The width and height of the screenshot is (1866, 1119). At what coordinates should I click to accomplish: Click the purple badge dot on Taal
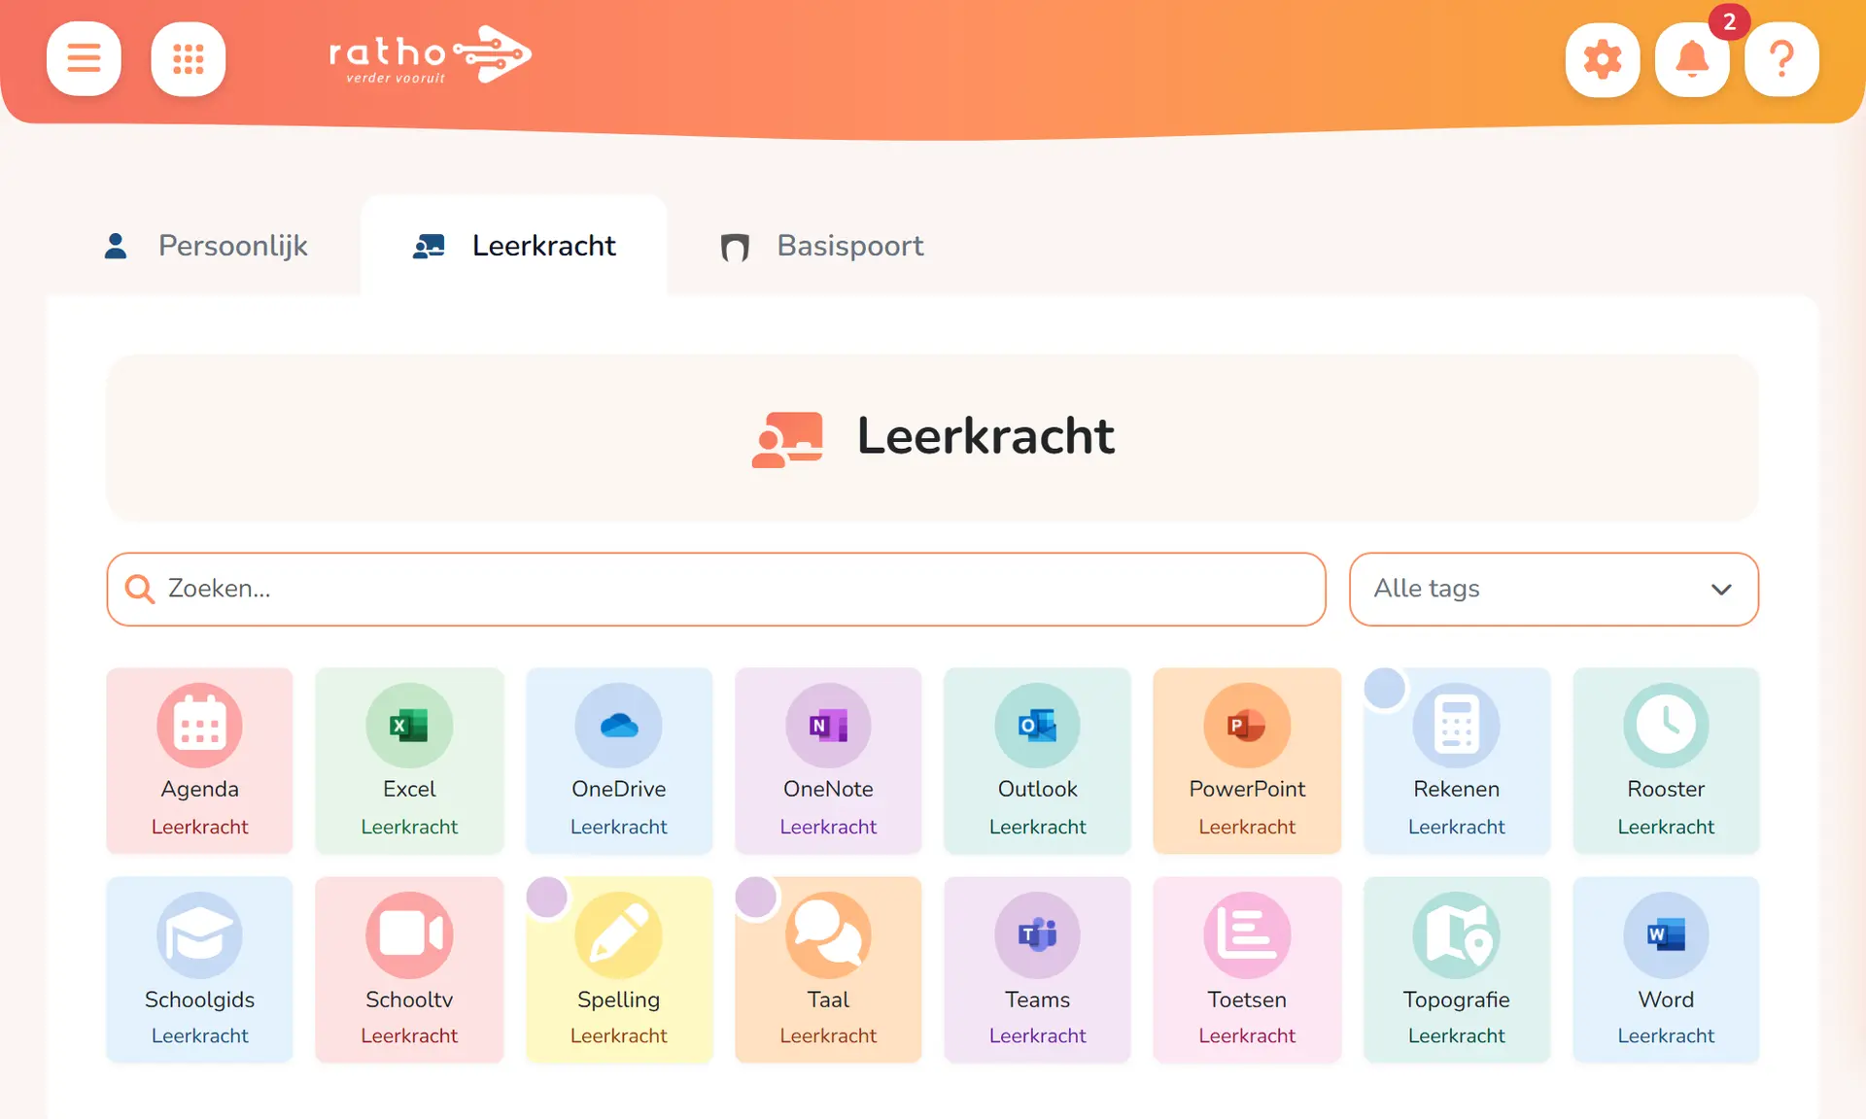click(756, 897)
